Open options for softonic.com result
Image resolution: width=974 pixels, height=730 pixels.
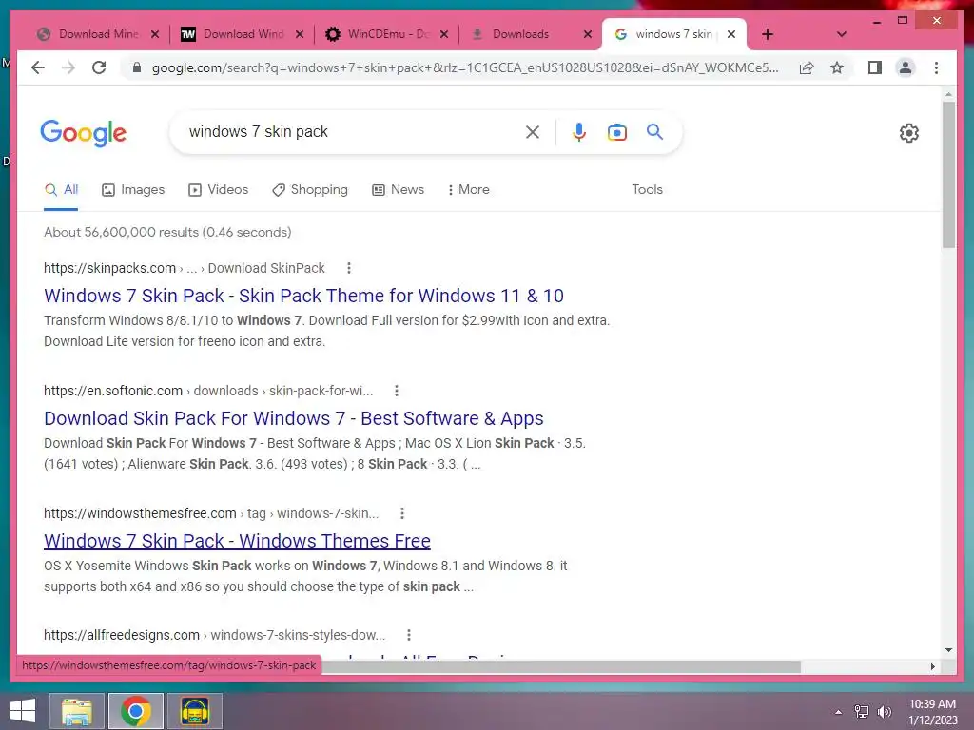pos(397,391)
